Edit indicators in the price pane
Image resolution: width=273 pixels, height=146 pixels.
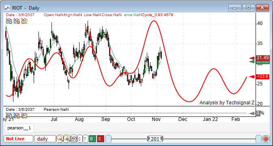24,21
